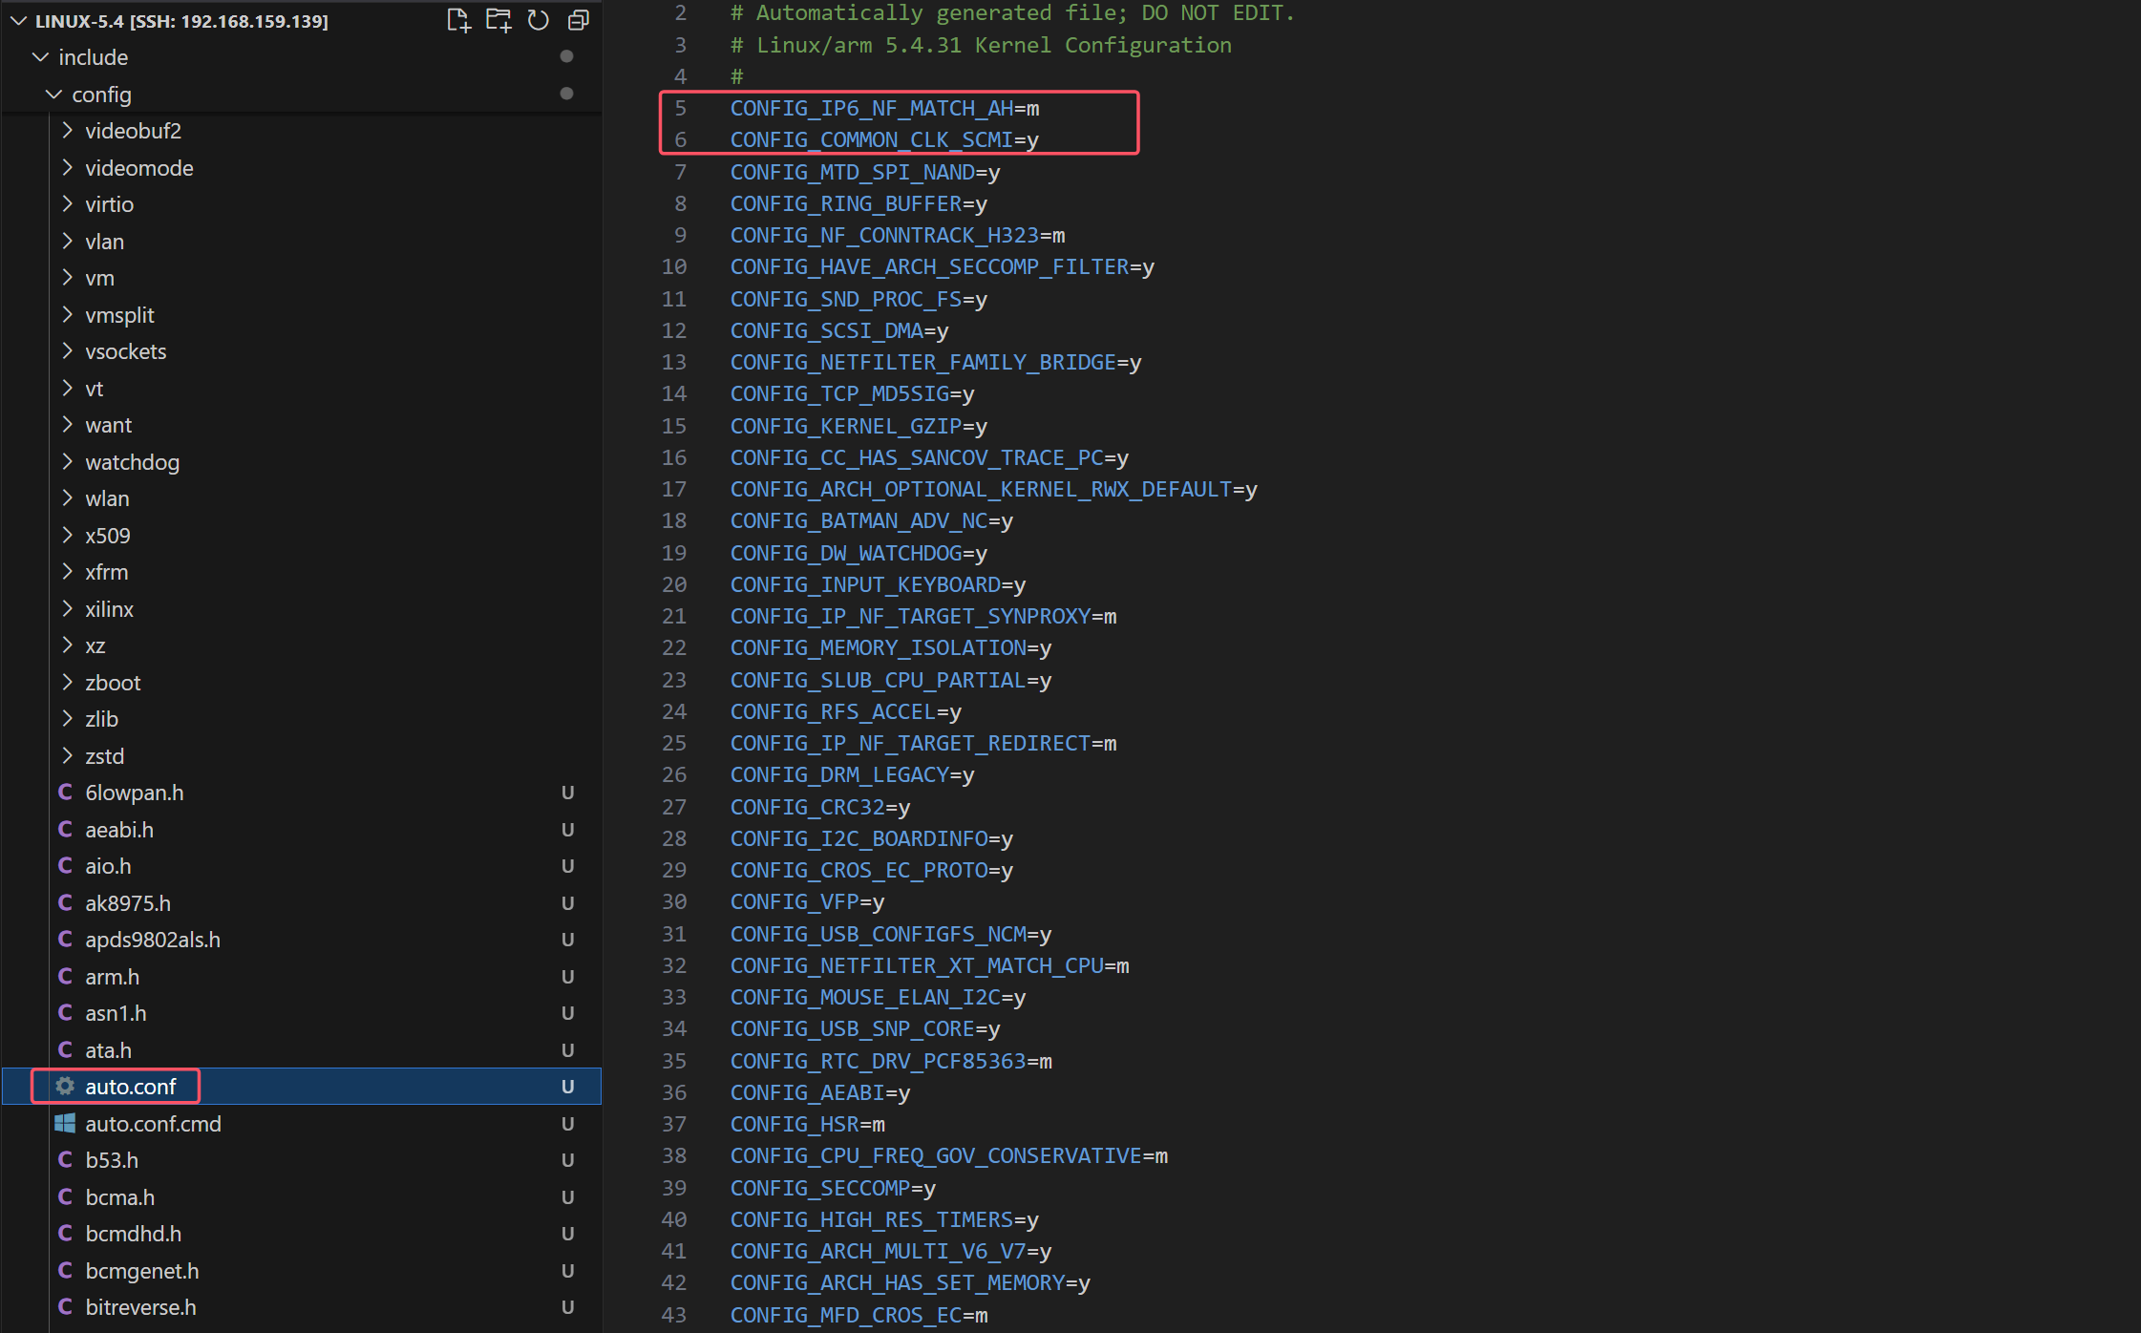
Task: Collapse the include folder
Action: 40,56
